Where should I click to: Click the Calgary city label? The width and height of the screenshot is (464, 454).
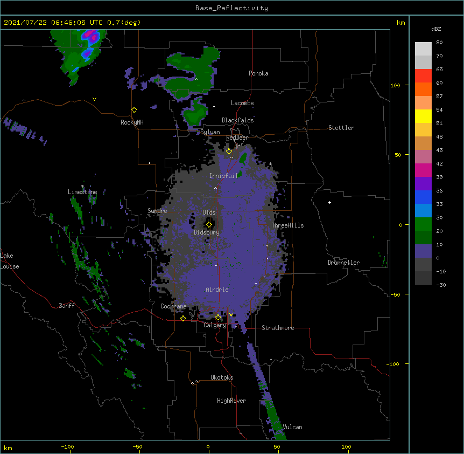(x=215, y=325)
